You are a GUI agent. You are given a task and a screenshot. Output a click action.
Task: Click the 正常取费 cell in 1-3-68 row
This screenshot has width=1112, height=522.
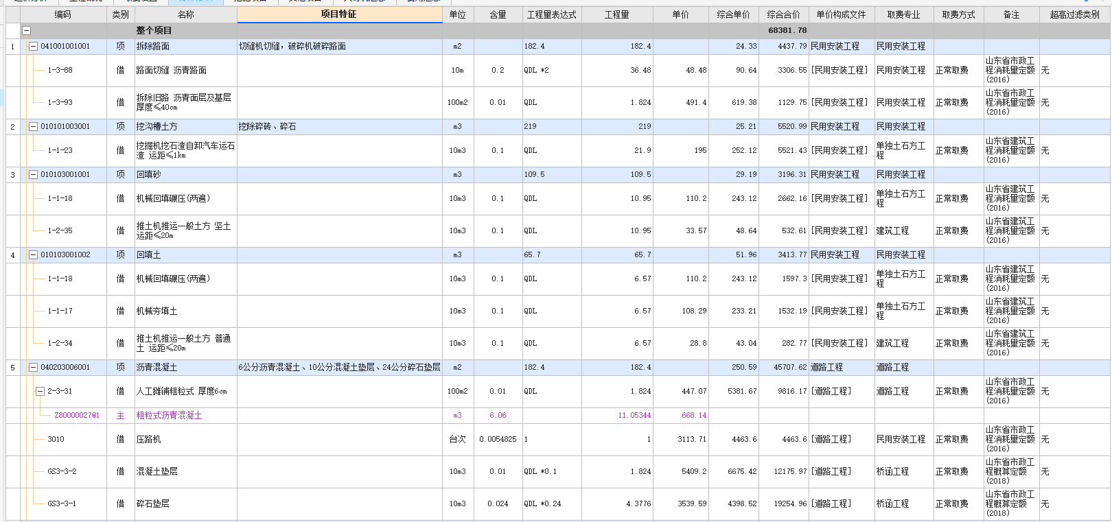pos(959,70)
